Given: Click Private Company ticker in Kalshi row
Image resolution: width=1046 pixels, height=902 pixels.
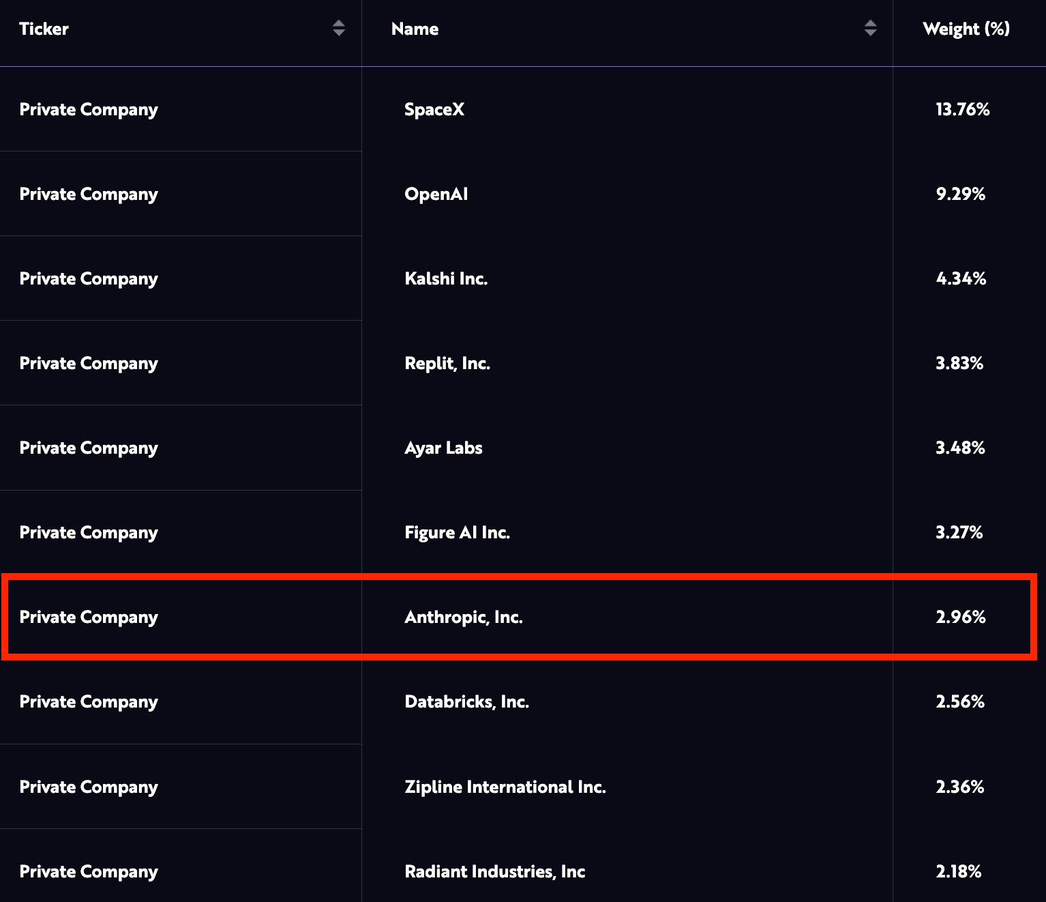Looking at the screenshot, I should 89,279.
